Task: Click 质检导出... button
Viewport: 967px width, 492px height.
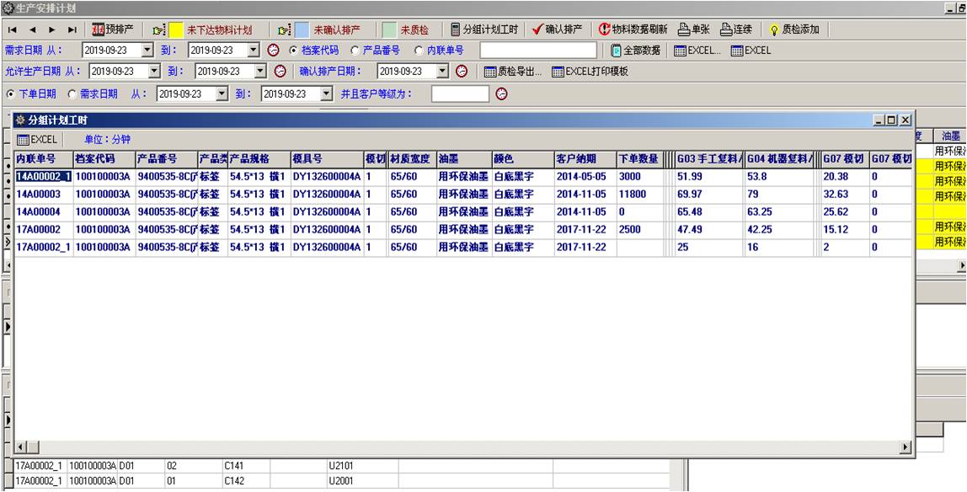Action: click(x=512, y=72)
